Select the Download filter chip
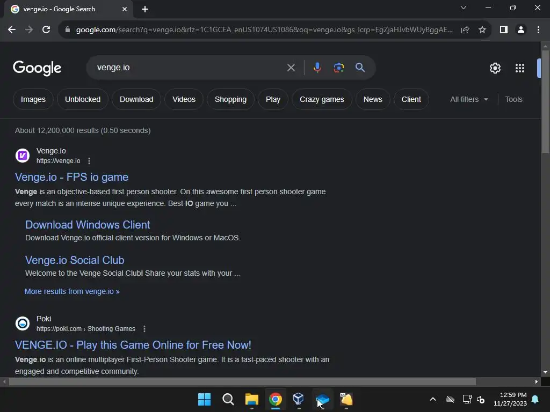 (x=136, y=99)
